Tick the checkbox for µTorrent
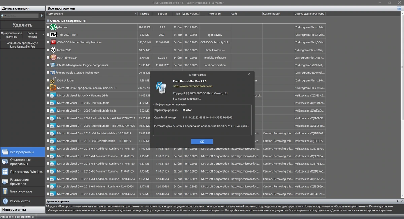The image size is (404, 219). click(48, 27)
